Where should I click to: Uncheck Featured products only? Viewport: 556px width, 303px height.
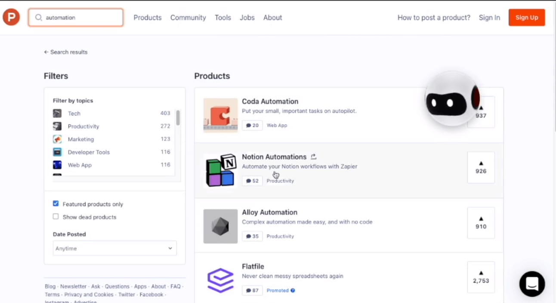point(56,204)
